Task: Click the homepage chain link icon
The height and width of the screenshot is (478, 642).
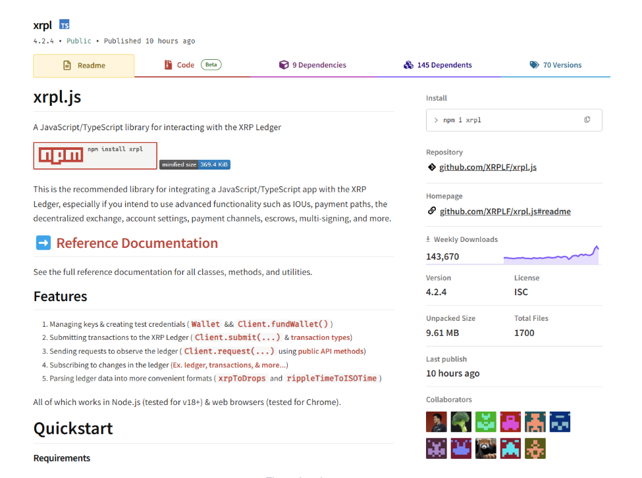Action: coord(431,210)
